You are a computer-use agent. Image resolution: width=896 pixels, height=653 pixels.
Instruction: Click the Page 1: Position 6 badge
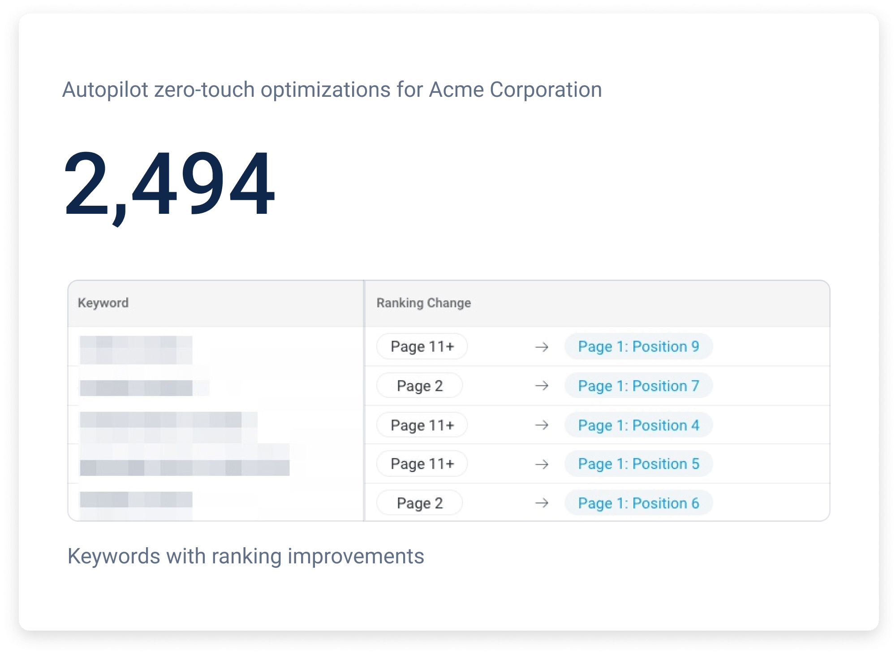638,503
